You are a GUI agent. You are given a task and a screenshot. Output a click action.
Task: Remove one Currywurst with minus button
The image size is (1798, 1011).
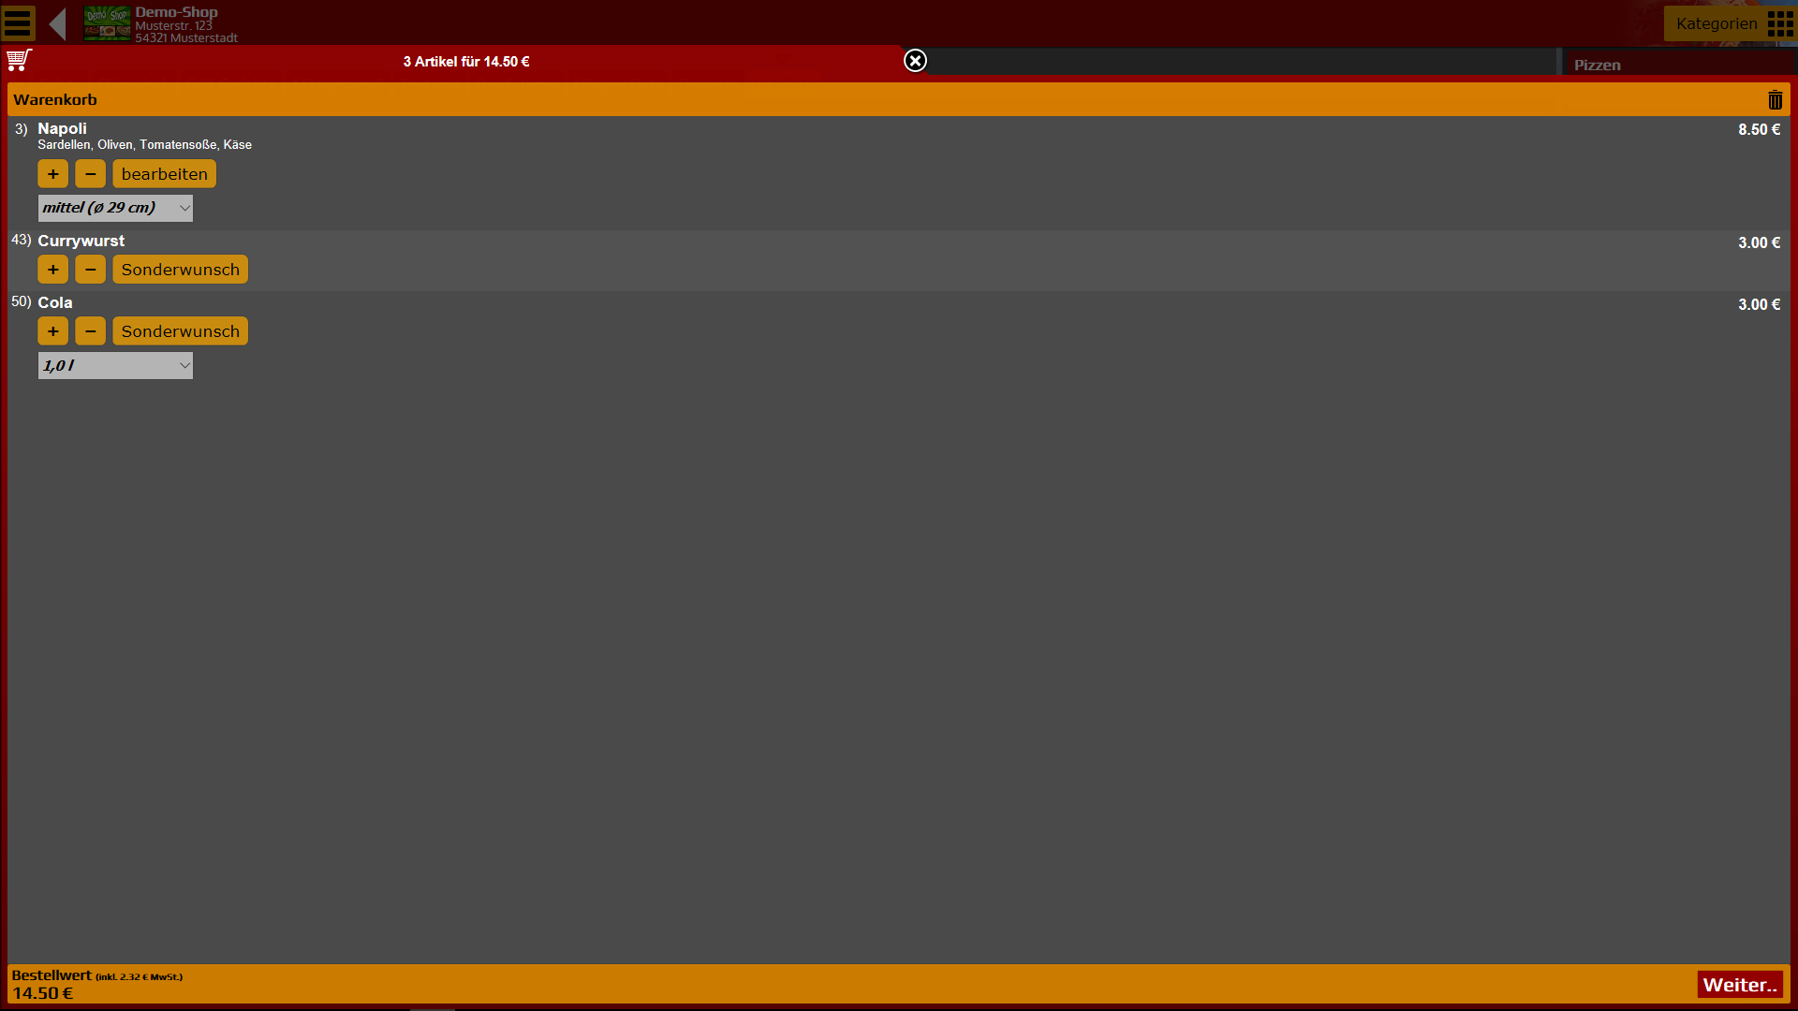coord(90,270)
